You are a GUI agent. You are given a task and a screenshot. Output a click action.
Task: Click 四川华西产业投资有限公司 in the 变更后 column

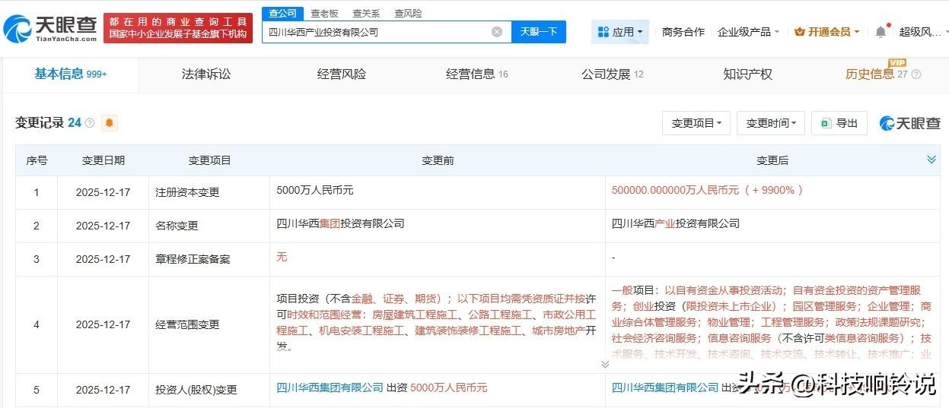click(x=675, y=223)
